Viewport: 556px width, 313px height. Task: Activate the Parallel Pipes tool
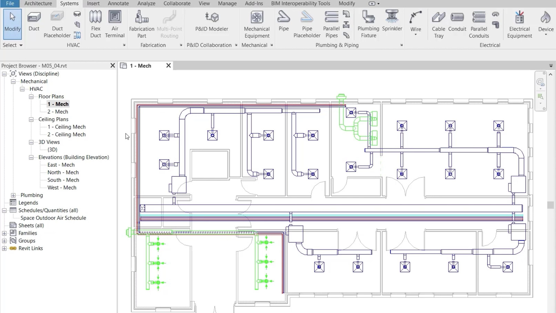pyautogui.click(x=332, y=24)
